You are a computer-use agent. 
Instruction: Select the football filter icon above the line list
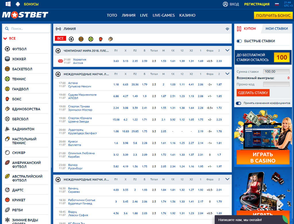coord(71,38)
